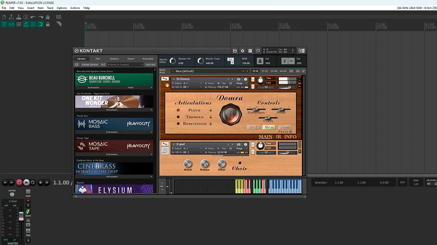Select the Tremolo articulation radio light
The width and height of the screenshot is (437, 245).
[178, 117]
